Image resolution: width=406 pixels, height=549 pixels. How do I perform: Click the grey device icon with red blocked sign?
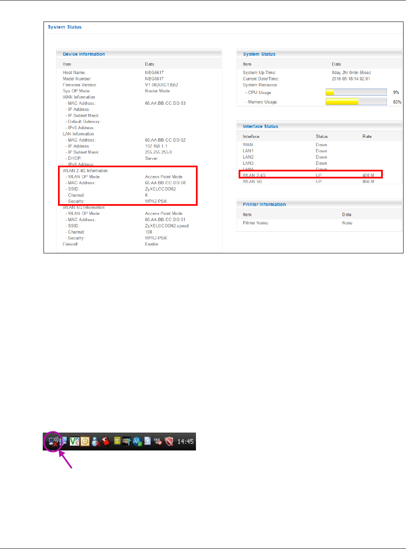[158, 442]
